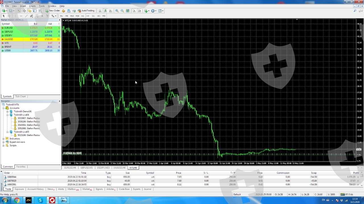This screenshot has height=204, width=364.
Task: Switch chart to M15 timeframe
Action: pyautogui.click(x=72, y=16)
